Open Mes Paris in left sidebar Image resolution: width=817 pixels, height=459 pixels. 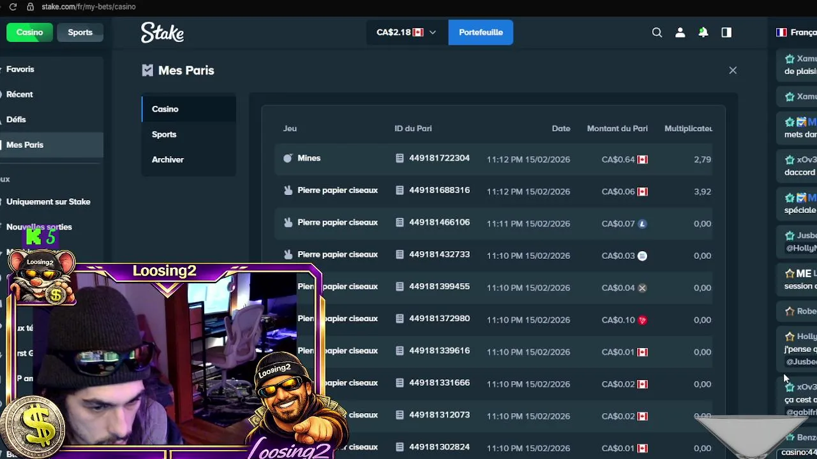(51, 145)
